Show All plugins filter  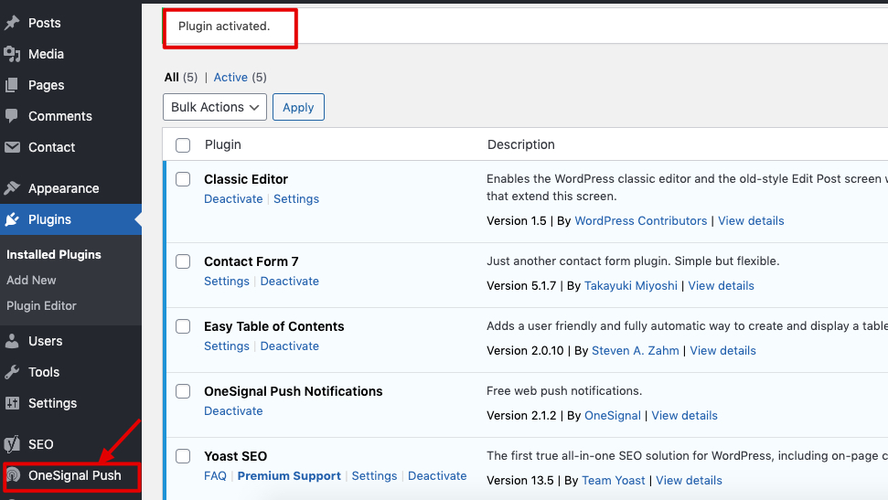172,77
